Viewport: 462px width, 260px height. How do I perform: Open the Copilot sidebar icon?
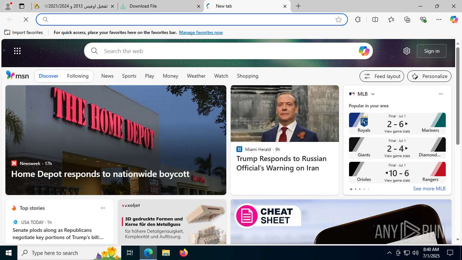click(454, 19)
